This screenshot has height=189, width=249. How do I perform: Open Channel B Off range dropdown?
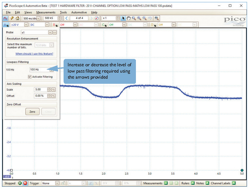[75, 25]
